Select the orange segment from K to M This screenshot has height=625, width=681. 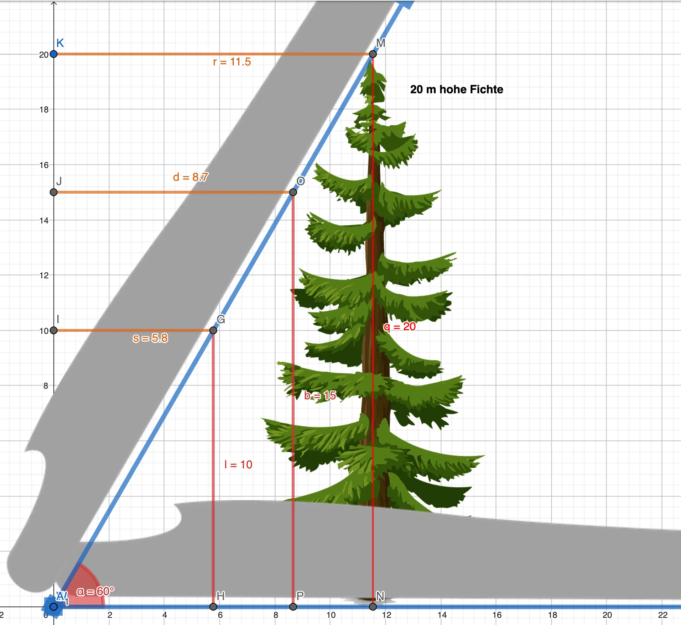pyautogui.click(x=213, y=54)
